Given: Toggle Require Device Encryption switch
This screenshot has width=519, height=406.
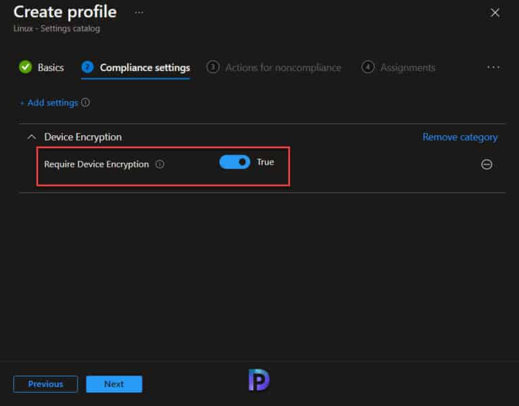Looking at the screenshot, I should 234,162.
